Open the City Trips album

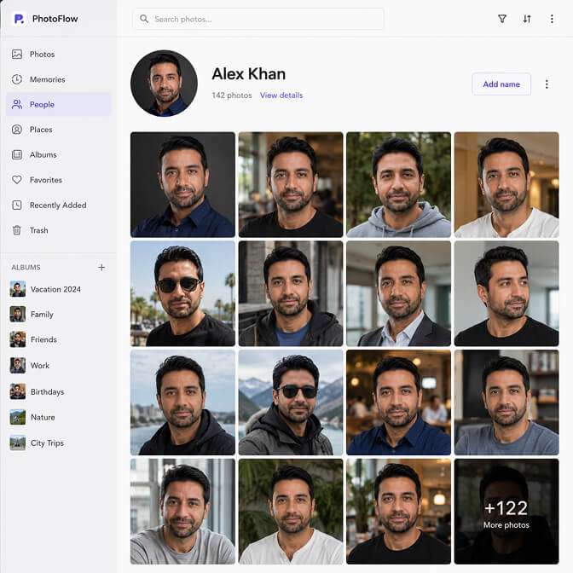47,443
